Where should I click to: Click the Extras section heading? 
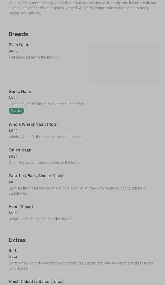click(17, 240)
